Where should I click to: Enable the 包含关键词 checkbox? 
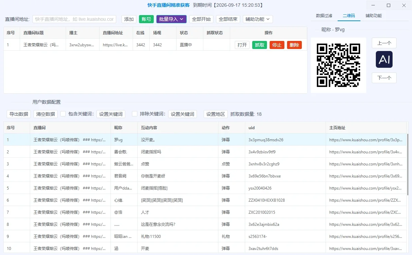pos(63,114)
